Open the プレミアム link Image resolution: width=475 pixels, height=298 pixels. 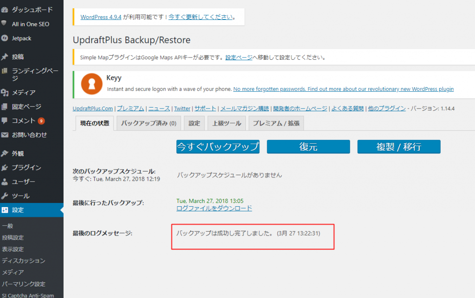pos(130,108)
